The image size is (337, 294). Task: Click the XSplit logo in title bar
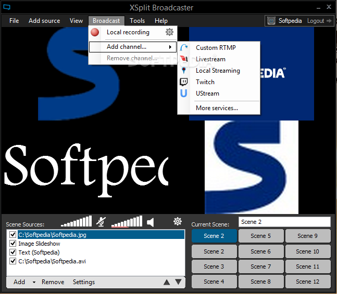pos(7,7)
